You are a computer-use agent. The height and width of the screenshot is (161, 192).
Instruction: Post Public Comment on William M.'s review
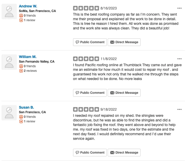(x=90, y=93)
